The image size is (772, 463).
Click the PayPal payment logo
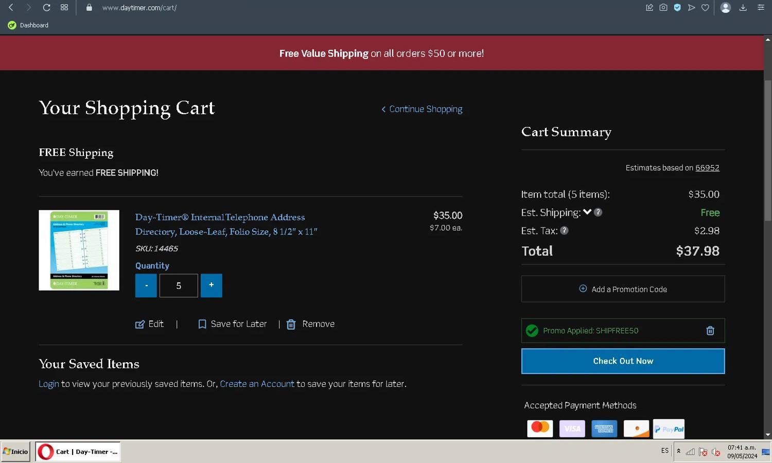[x=669, y=428]
